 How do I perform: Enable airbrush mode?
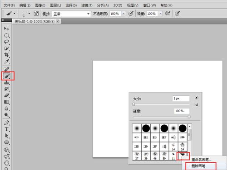point(168,14)
